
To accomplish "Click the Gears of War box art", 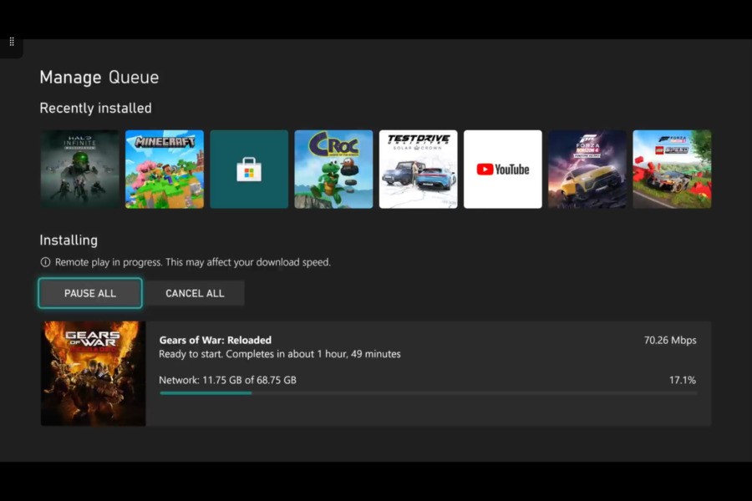I will 92,373.
